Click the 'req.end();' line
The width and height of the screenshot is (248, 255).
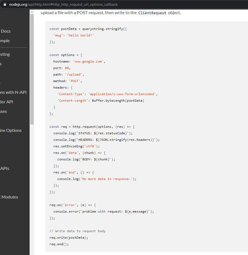59,244
